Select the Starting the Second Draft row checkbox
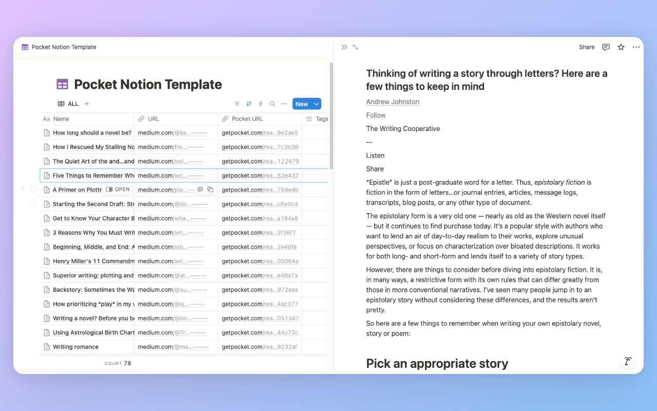The width and height of the screenshot is (657, 411). click(x=33, y=204)
